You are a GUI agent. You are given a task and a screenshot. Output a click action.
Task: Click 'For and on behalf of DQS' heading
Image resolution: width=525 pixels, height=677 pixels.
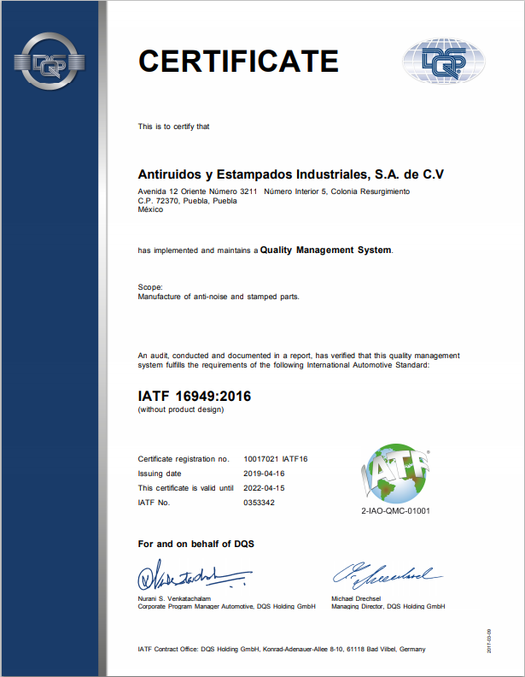196,544
